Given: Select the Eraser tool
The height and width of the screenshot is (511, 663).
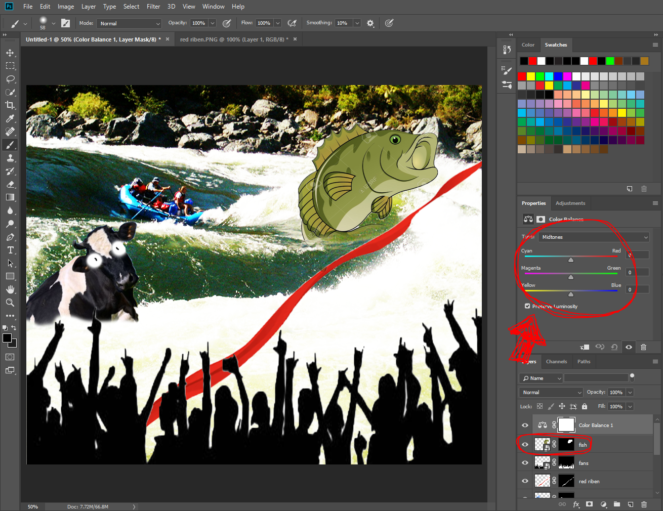Looking at the screenshot, I should (10, 184).
